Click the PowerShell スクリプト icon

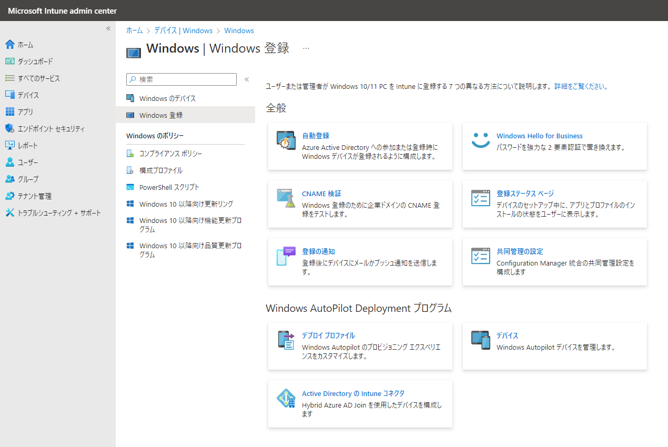click(130, 187)
